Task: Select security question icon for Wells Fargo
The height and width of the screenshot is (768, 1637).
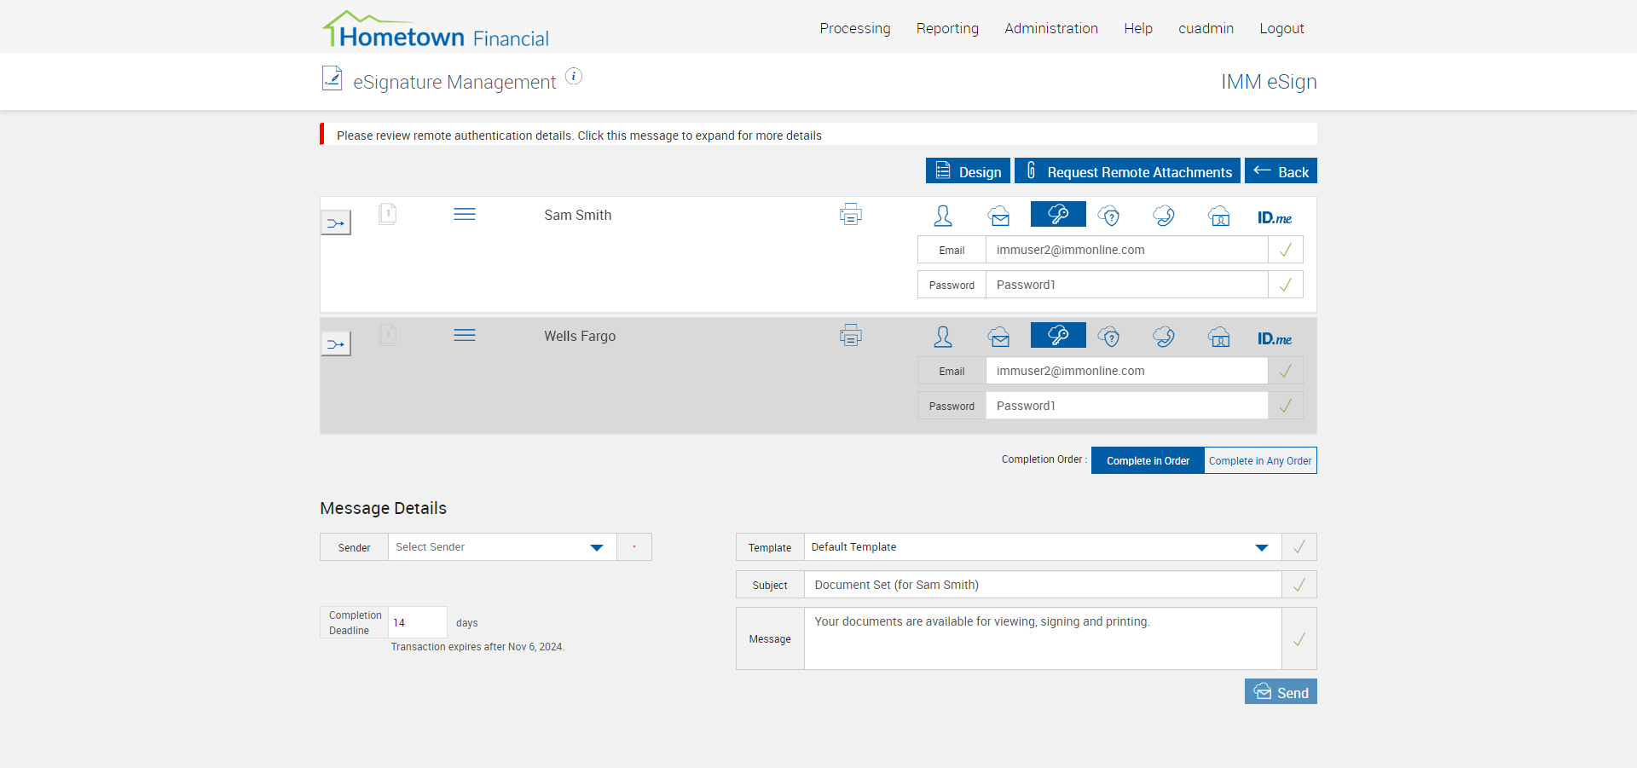Action: (1108, 338)
